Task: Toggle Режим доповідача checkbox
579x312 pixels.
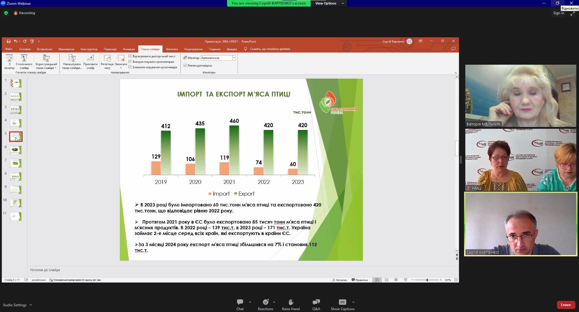Action: pyautogui.click(x=185, y=65)
